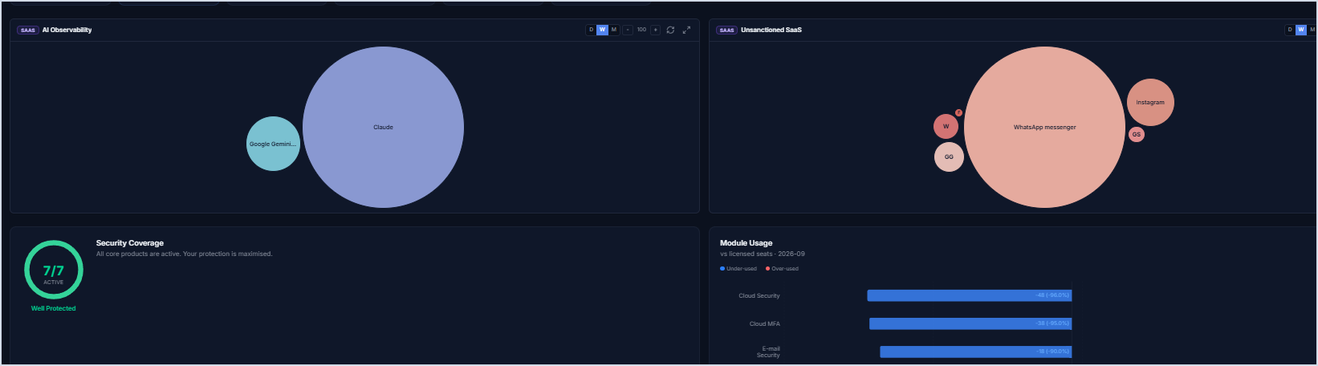The width and height of the screenshot is (1318, 366).
Task: Select the WhatsApp messenger bubble
Action: click(1044, 127)
